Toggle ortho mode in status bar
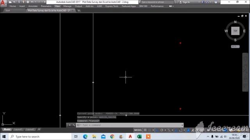 [157, 130]
